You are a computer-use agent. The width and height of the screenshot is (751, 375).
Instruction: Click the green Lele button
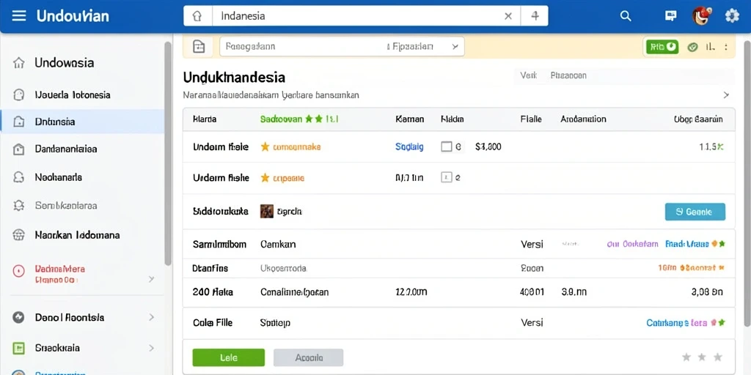tap(229, 357)
